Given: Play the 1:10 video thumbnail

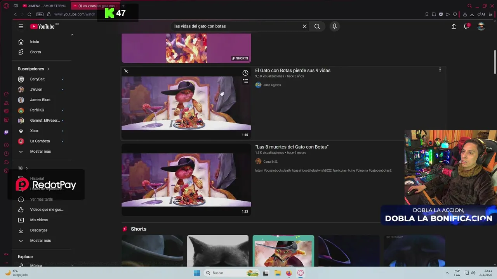Looking at the screenshot, I should (186, 103).
